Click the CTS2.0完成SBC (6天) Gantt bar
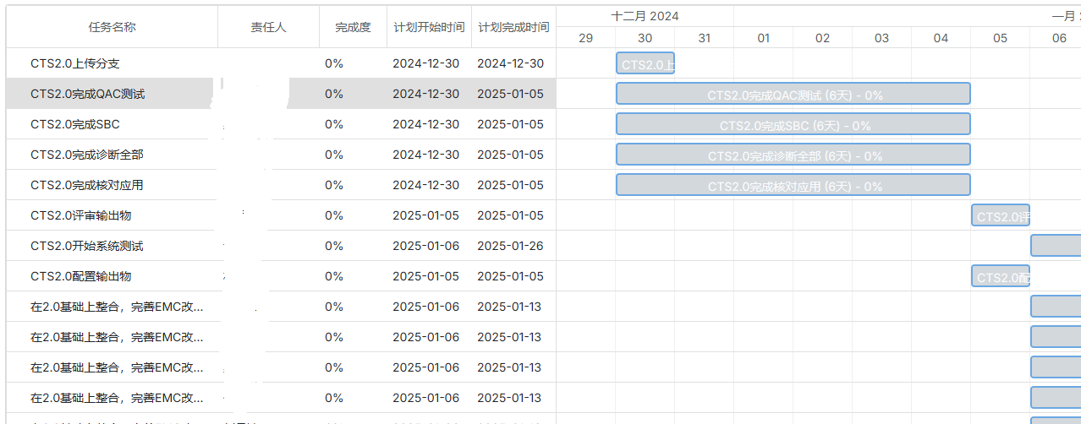 tap(793, 124)
